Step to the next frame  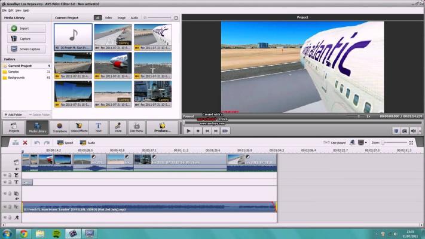216,131
